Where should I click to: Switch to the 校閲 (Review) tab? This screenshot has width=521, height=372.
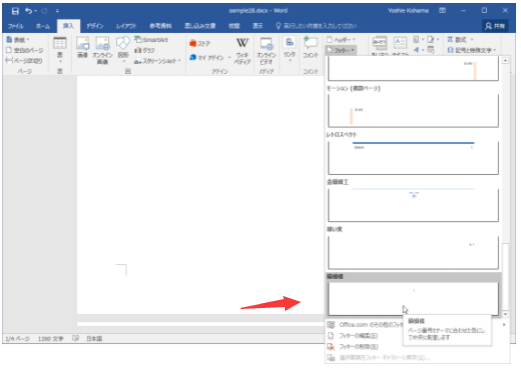(234, 26)
